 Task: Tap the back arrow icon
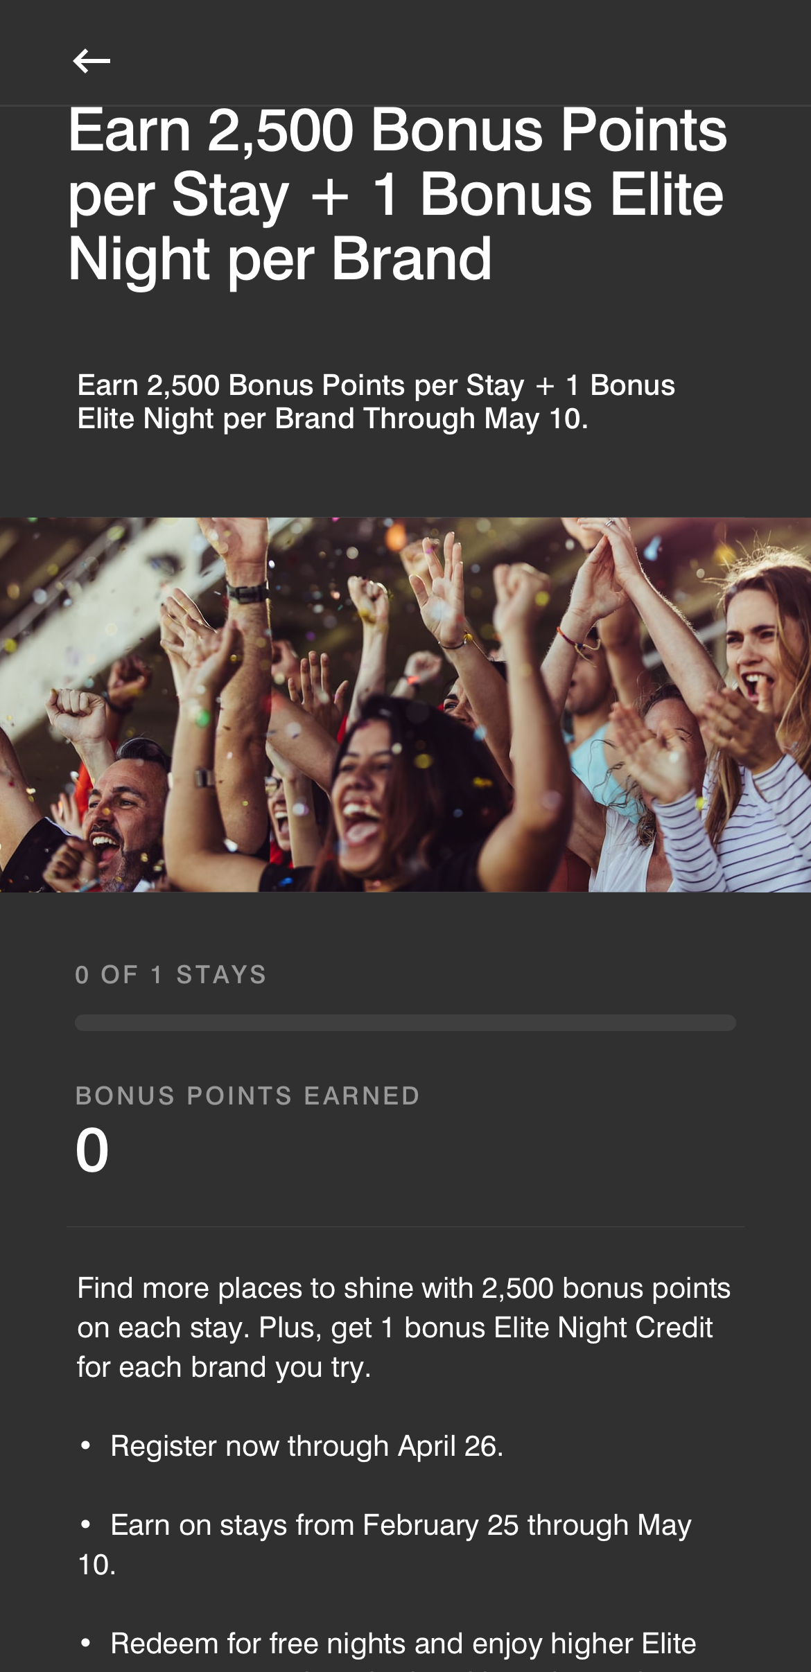pyautogui.click(x=91, y=61)
